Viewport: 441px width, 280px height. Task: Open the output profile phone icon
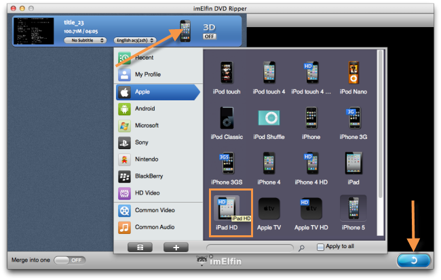pyautogui.click(x=185, y=31)
